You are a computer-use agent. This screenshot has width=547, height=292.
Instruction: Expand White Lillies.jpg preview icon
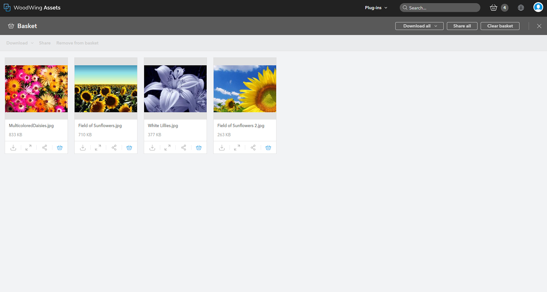point(167,147)
